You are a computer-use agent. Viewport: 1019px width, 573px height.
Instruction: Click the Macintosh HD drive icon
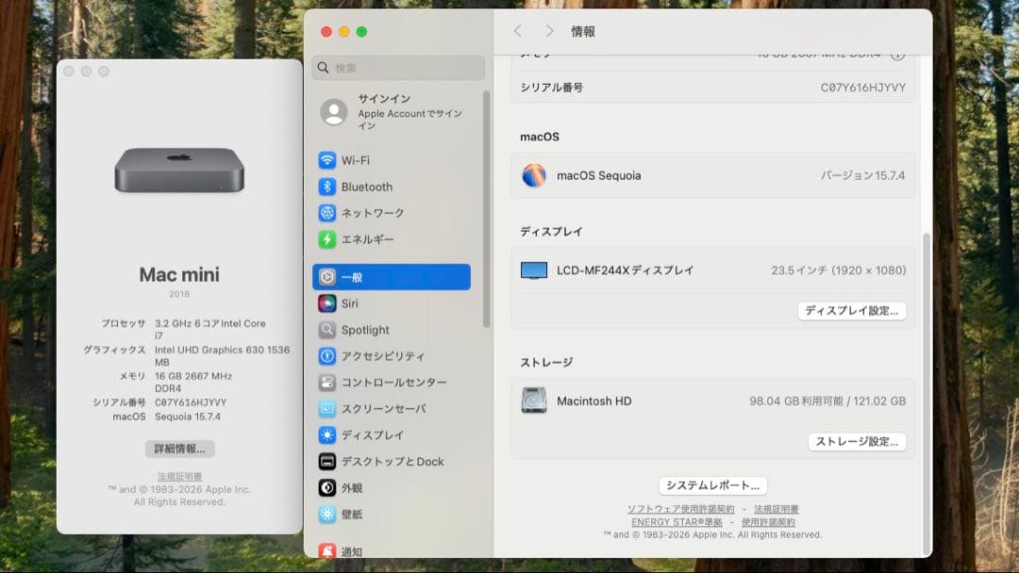(x=534, y=401)
